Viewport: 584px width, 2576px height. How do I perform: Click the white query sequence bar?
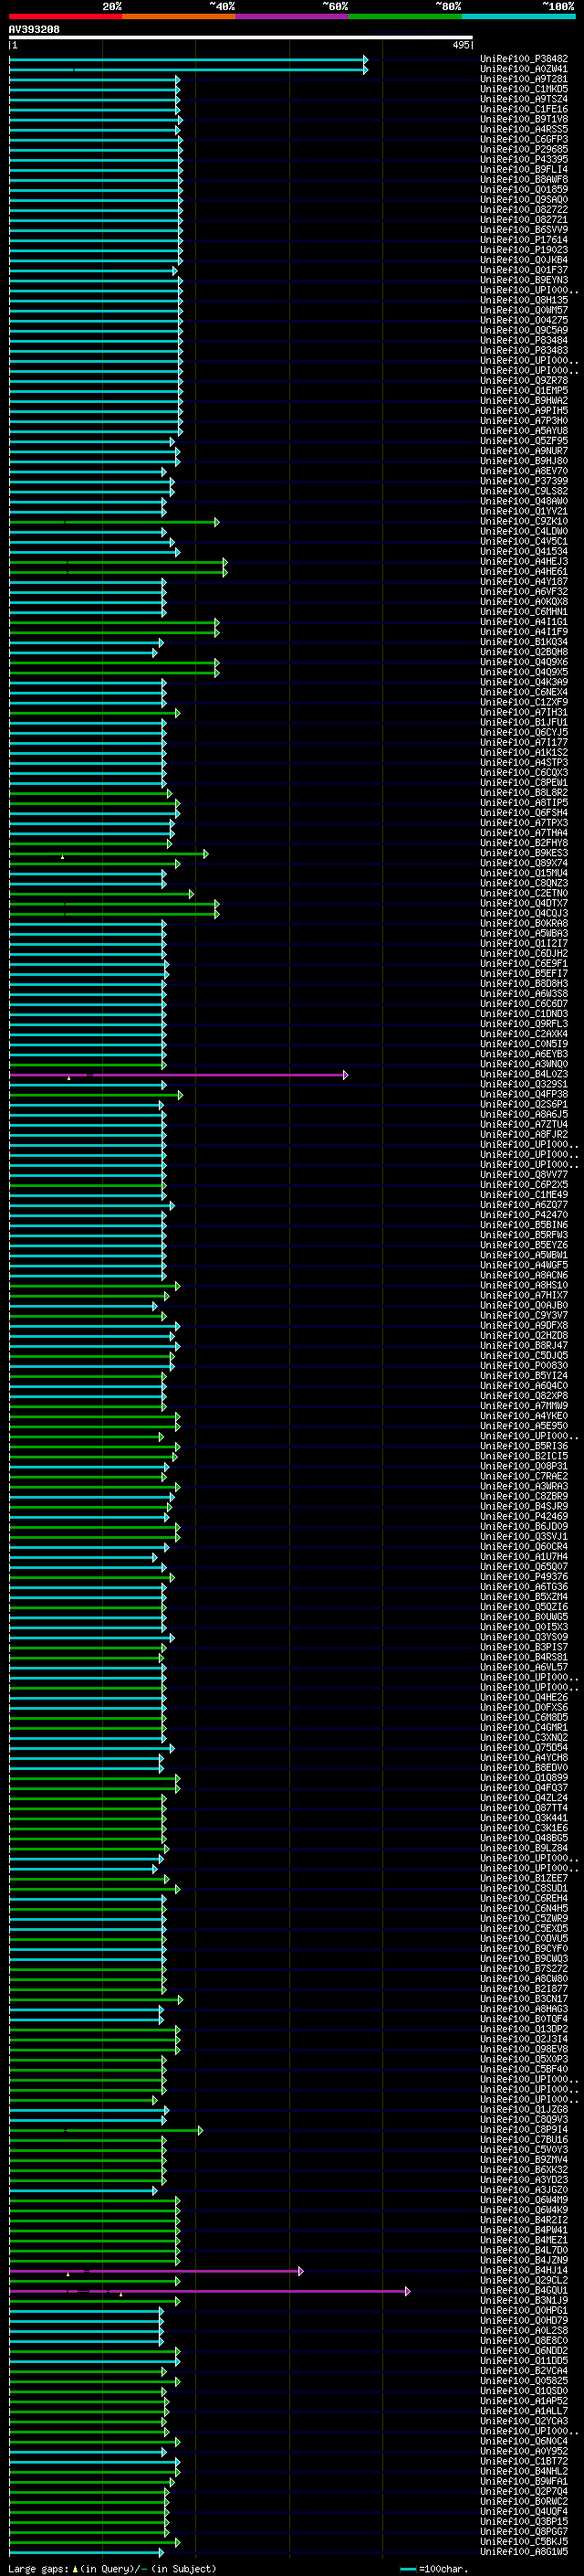coord(241,38)
